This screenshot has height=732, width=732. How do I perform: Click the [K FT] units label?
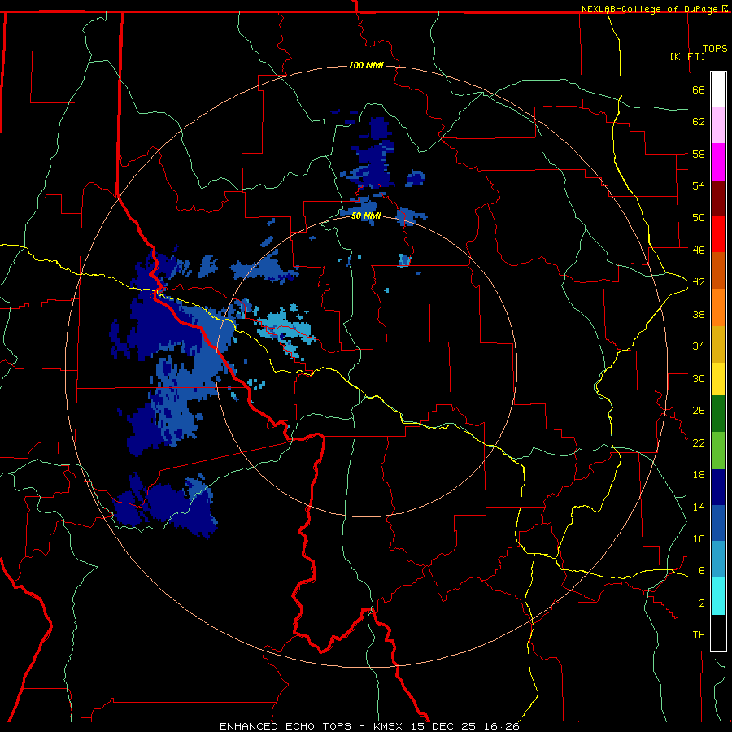click(687, 56)
